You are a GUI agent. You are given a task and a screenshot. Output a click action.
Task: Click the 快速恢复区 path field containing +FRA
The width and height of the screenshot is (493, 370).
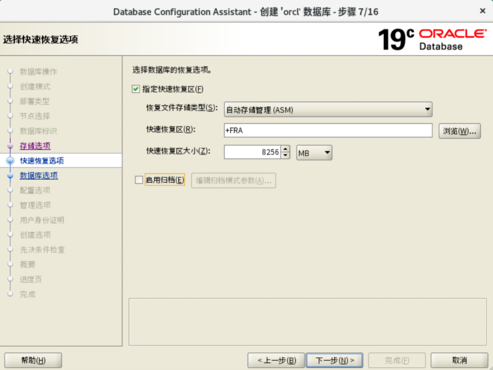click(x=328, y=130)
